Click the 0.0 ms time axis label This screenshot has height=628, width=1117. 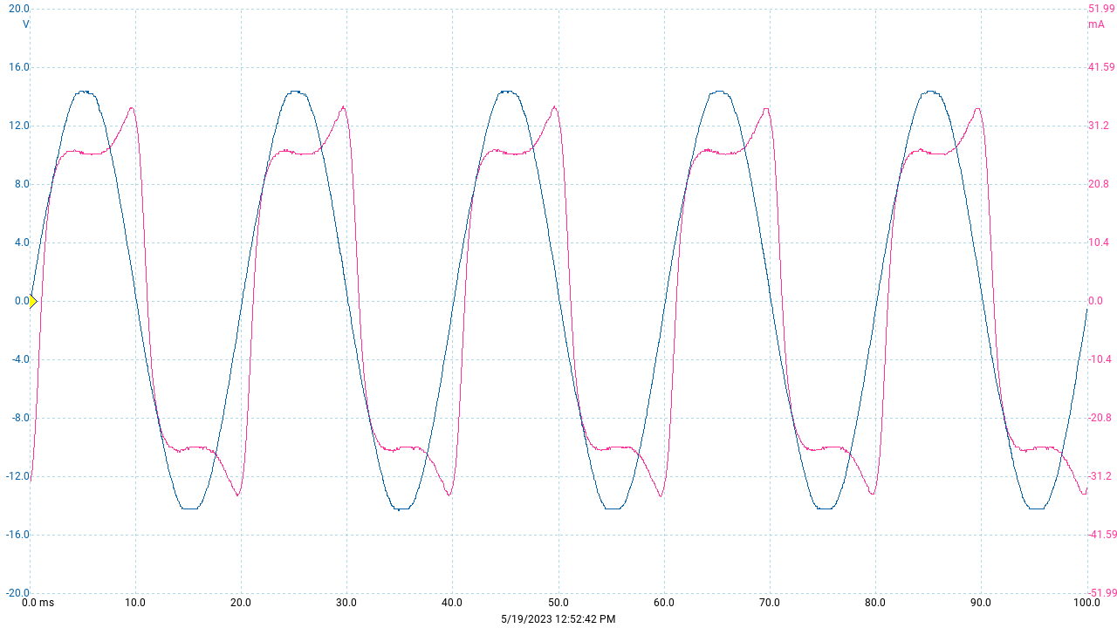point(38,603)
